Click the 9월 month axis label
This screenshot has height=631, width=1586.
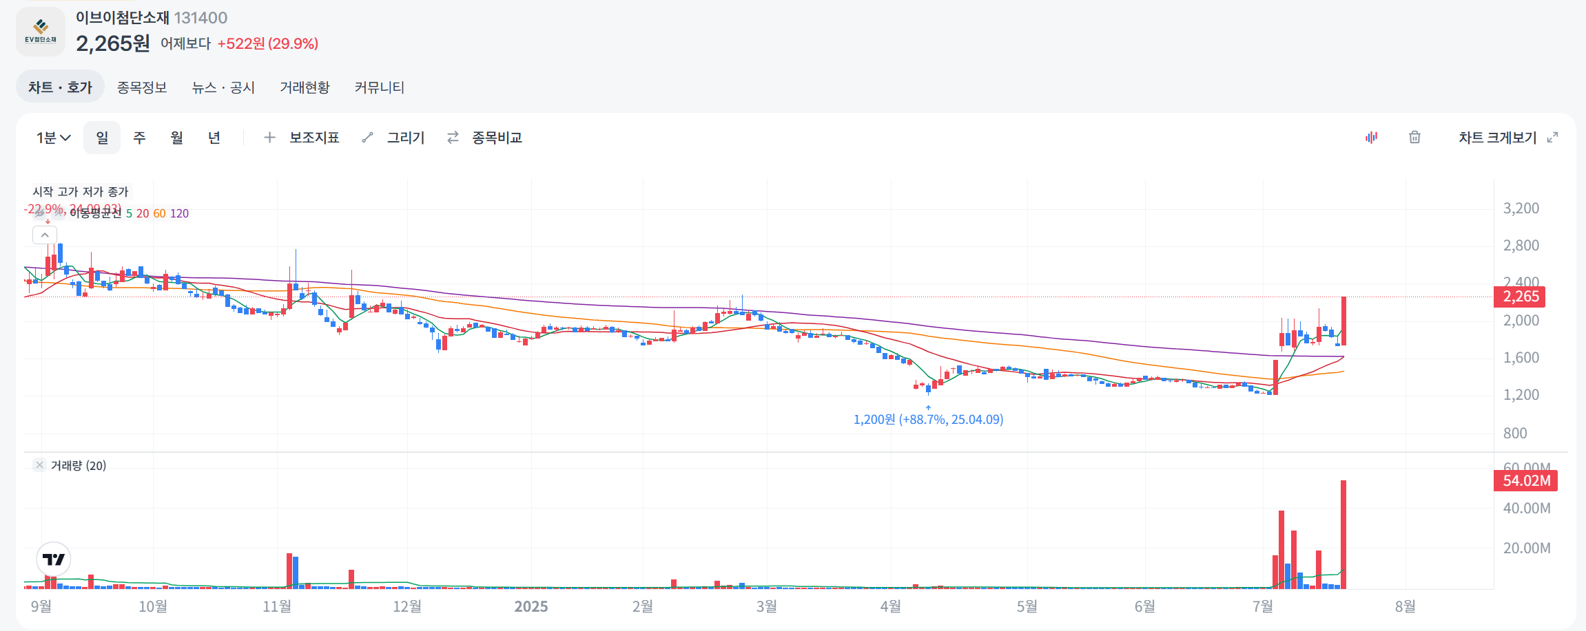(41, 606)
